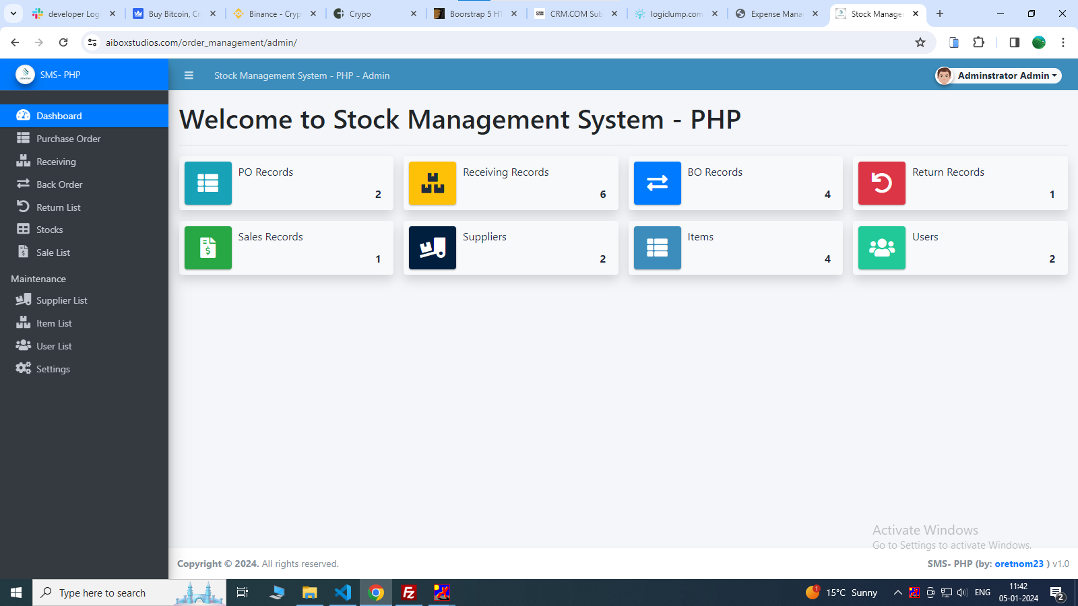
Task: Open Item List under Maintenance
Action: pos(84,323)
